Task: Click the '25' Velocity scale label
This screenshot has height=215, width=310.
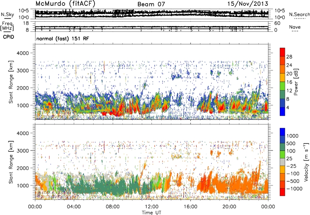Action: tap(289, 158)
